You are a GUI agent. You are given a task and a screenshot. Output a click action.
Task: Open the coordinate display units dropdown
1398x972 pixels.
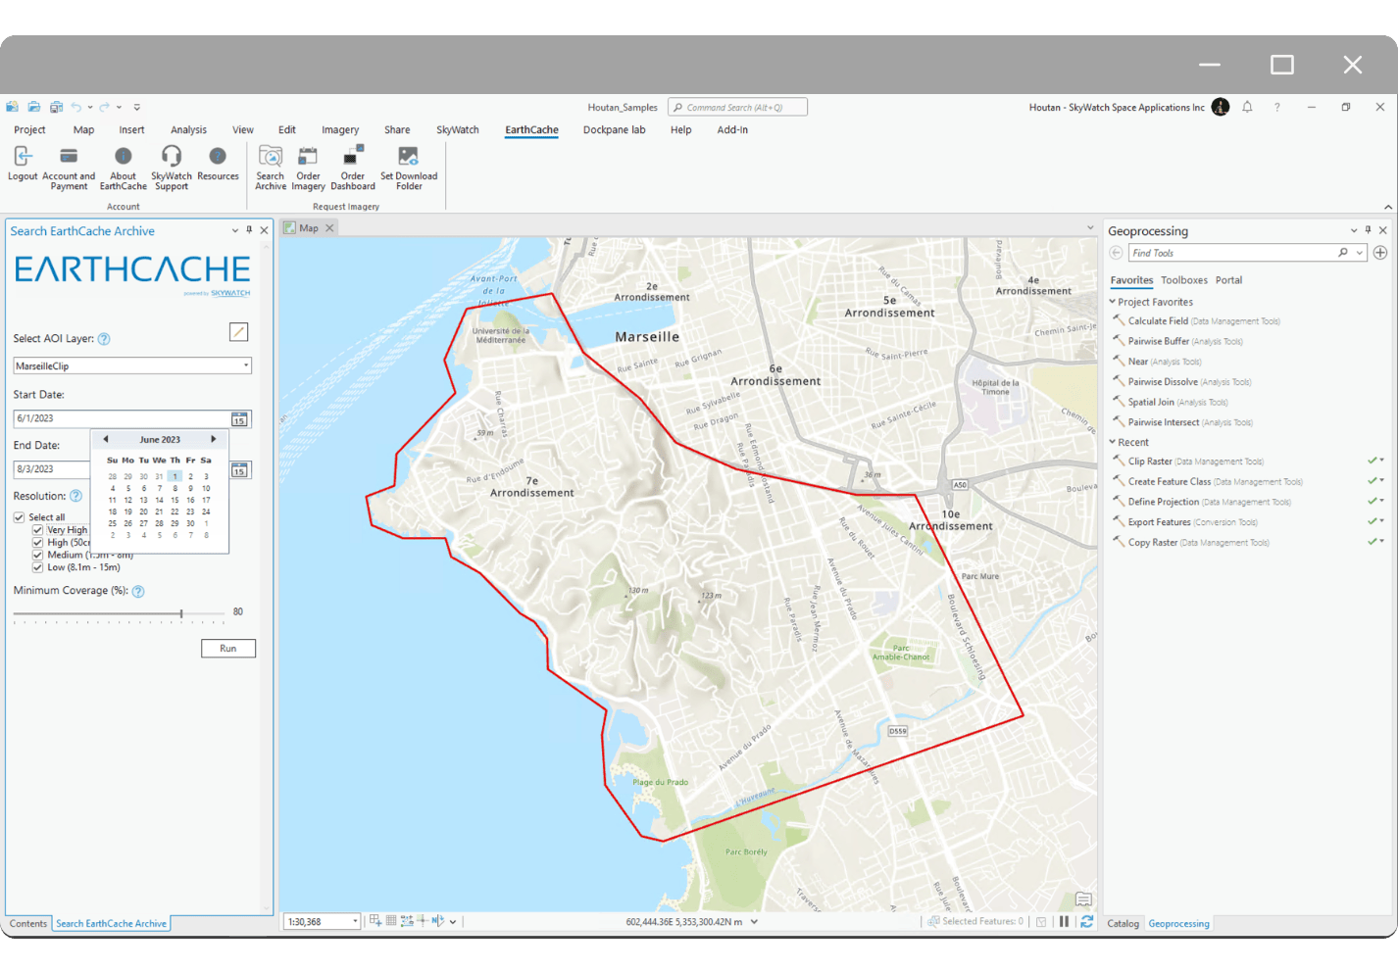(x=754, y=922)
